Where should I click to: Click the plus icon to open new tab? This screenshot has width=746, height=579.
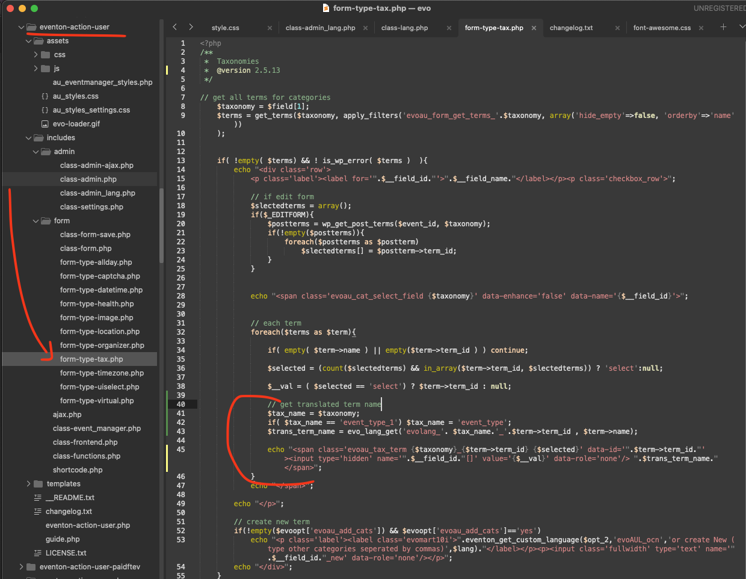[x=723, y=27]
